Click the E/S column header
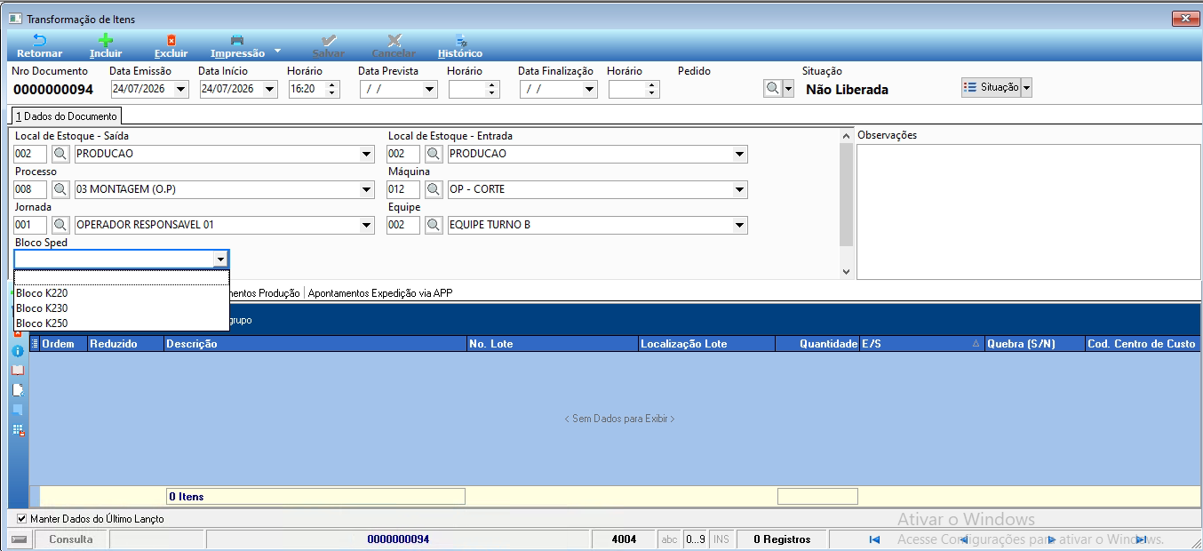The height and width of the screenshot is (551, 1203). click(x=922, y=343)
